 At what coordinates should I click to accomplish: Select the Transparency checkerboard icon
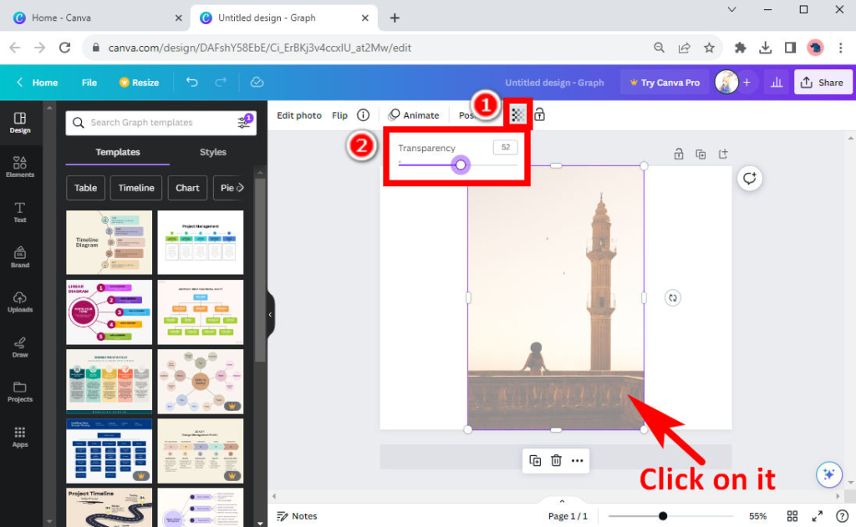[x=517, y=114]
